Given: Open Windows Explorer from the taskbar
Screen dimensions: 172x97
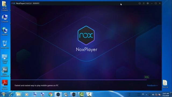Looking at the screenshot, I should pyautogui.click(x=19, y=95).
